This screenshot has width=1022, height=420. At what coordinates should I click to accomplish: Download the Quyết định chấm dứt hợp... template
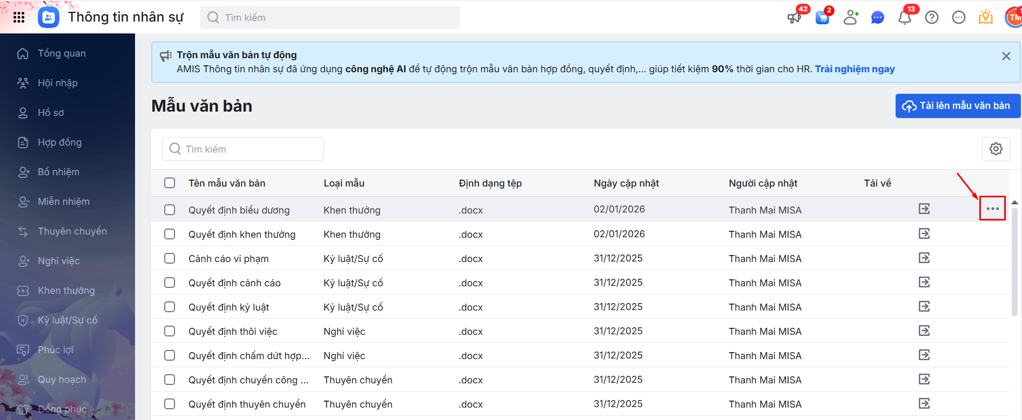point(924,355)
